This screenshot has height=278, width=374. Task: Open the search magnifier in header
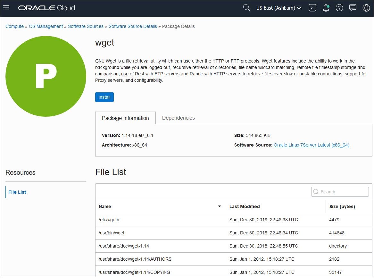click(247, 8)
